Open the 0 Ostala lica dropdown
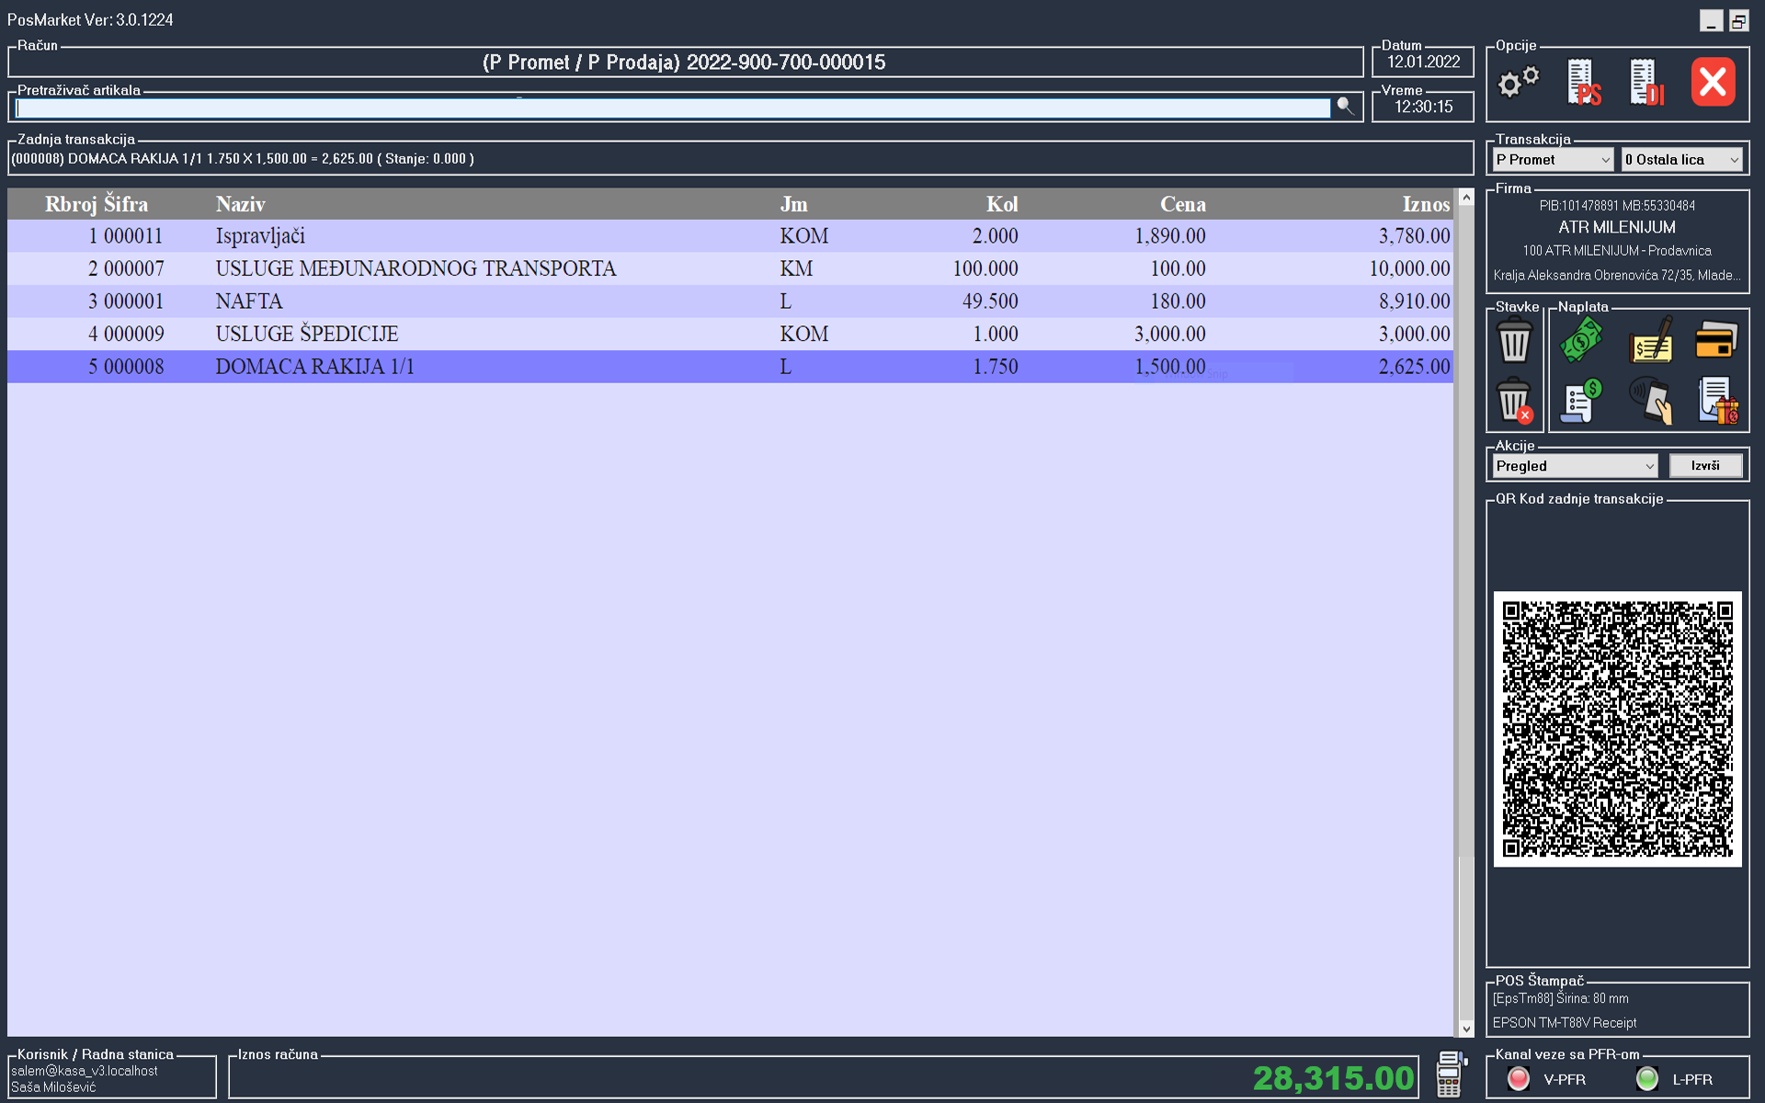 (1681, 160)
